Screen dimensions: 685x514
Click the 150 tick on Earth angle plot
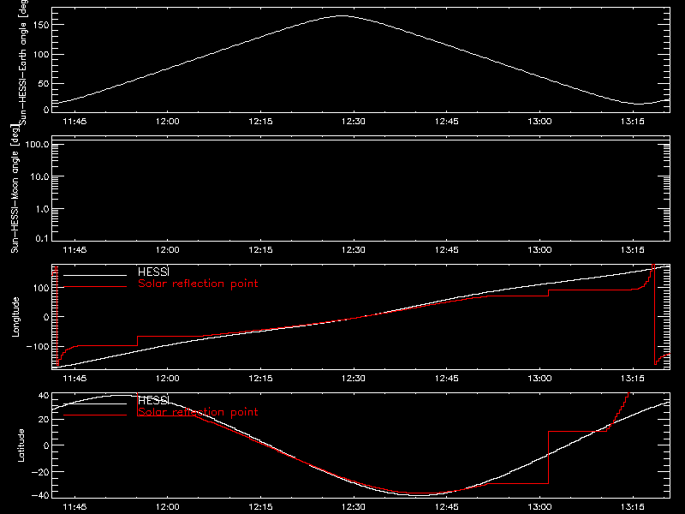click(41, 25)
